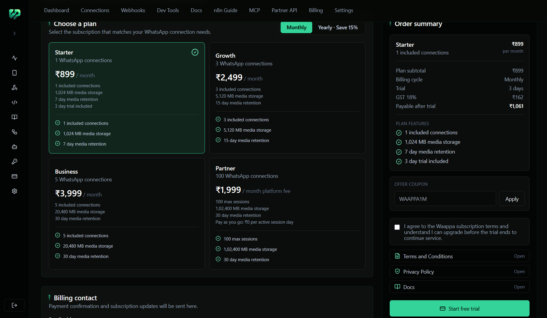Screen dimensions: 547x318
Task: Open the Billing nav item
Action: [316, 10]
